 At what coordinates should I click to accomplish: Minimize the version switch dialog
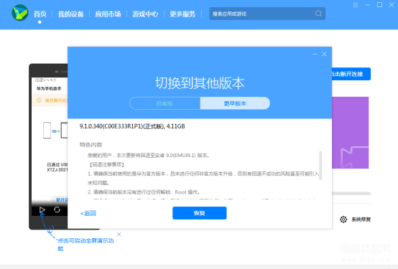click(x=315, y=54)
